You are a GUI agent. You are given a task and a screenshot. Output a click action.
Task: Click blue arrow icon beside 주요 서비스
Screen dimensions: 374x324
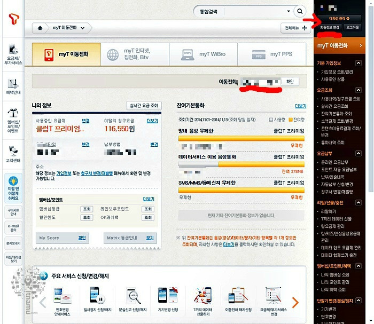coord(44,276)
